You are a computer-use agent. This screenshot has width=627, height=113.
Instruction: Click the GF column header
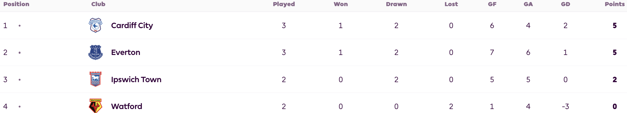(x=492, y=4)
